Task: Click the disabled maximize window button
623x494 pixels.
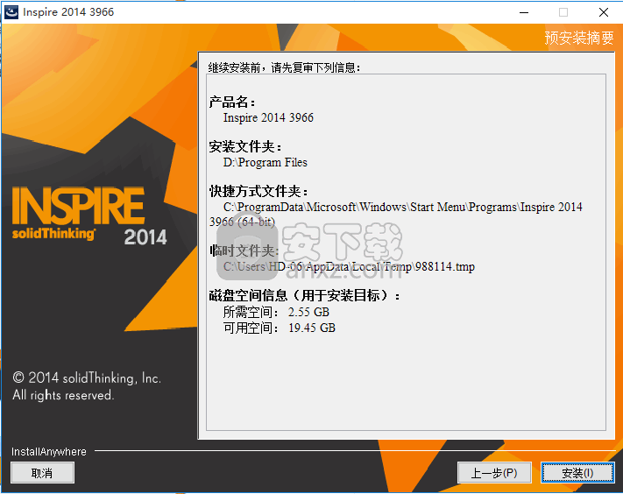Action: 563,12
